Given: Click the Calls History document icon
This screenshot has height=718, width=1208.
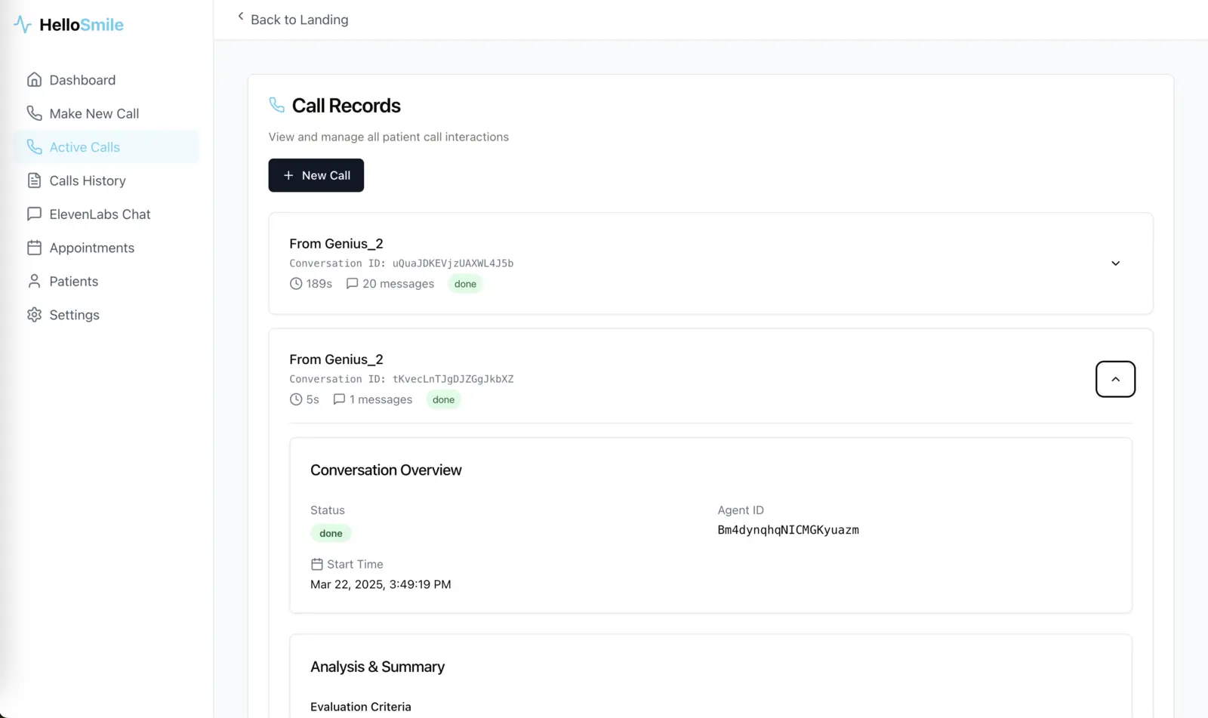Looking at the screenshot, I should click(34, 180).
